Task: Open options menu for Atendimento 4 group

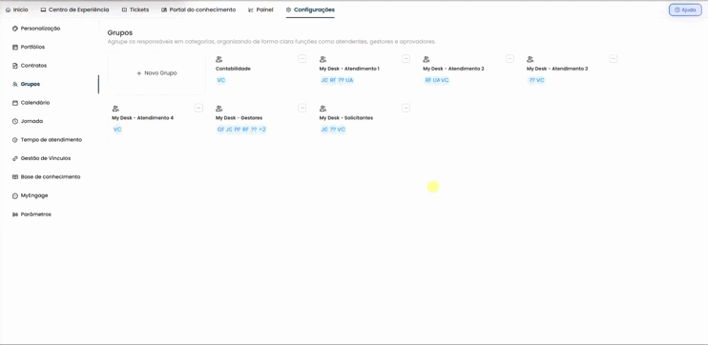Action: [x=198, y=108]
